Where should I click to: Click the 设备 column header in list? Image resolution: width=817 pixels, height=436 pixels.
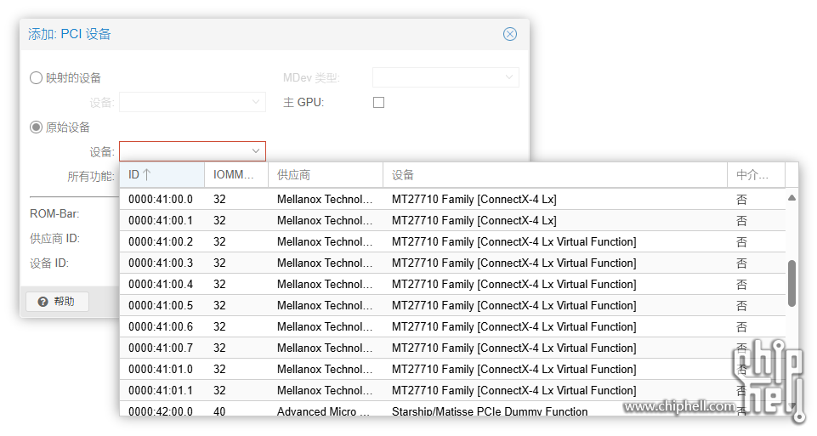pos(555,175)
